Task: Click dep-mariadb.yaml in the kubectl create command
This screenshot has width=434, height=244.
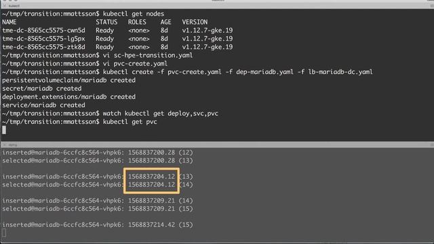Action: [264, 72]
